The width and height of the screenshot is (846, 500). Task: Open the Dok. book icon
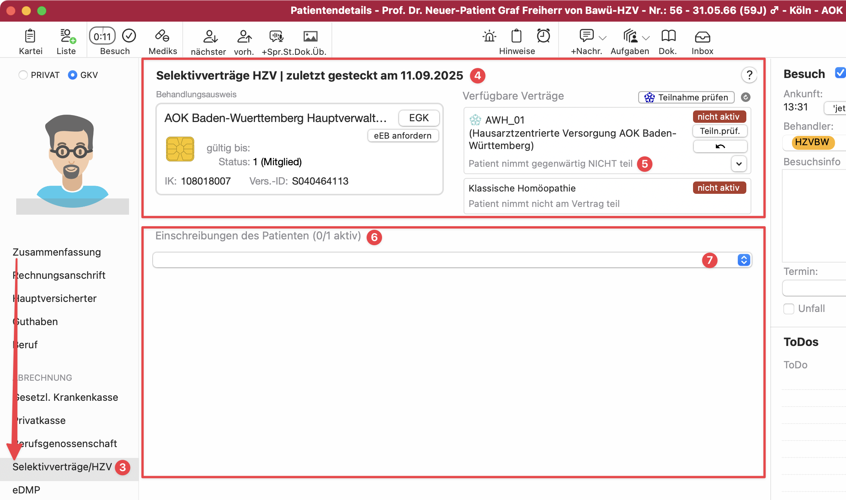pos(668,36)
